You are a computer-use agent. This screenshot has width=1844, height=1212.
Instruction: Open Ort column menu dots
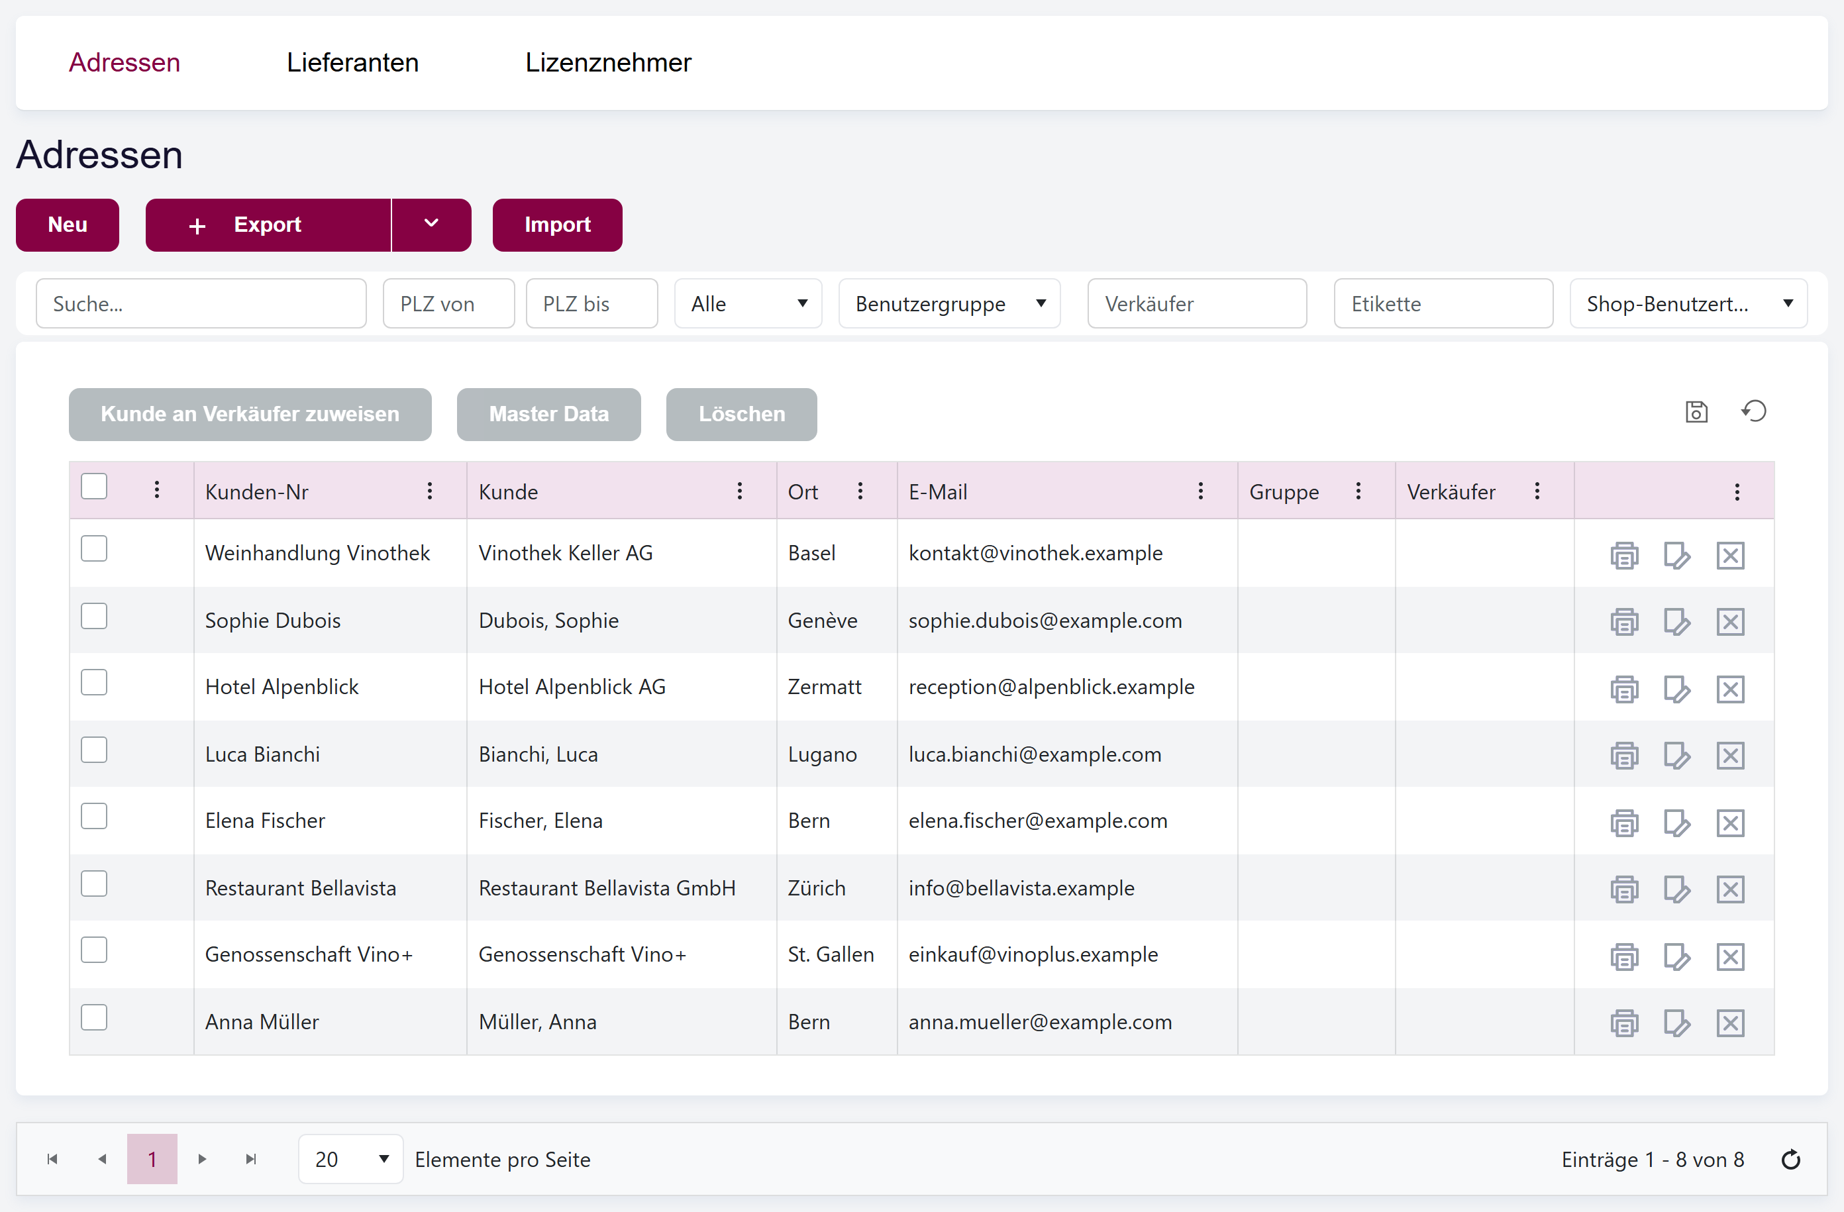(x=860, y=491)
